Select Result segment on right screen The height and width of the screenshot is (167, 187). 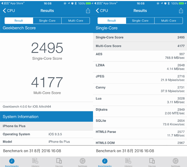(x=112, y=21)
